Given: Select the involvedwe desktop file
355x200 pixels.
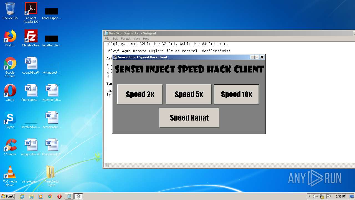Looking at the screenshot, I should (31, 123).
